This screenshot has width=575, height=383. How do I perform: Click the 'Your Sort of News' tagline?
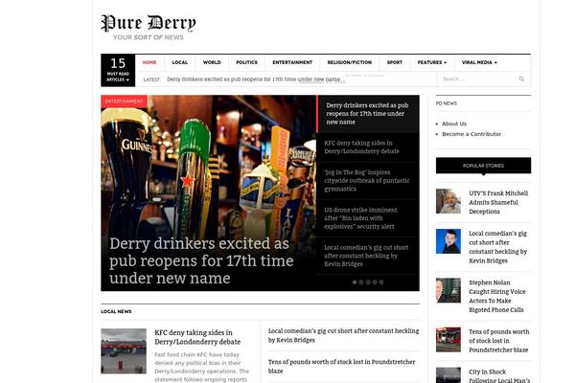(149, 37)
